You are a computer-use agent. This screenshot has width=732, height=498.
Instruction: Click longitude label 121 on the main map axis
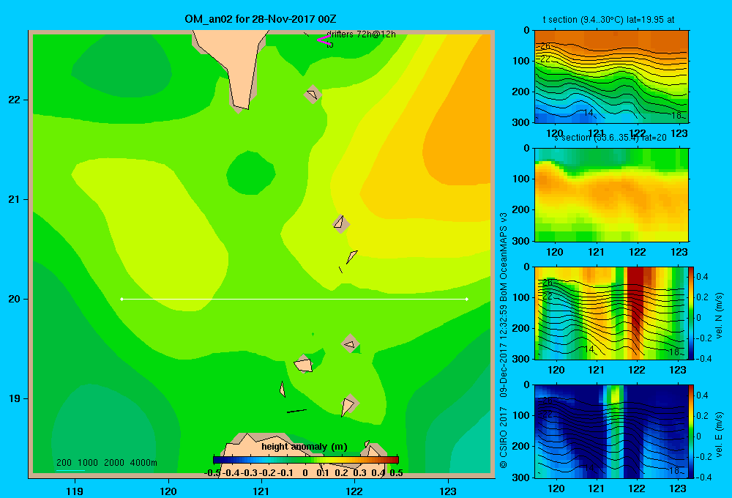pyautogui.click(x=261, y=491)
